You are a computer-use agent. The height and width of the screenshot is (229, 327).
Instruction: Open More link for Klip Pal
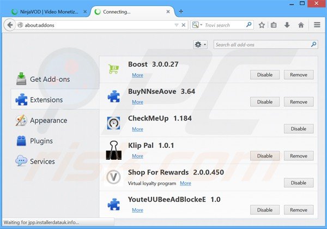(x=138, y=156)
